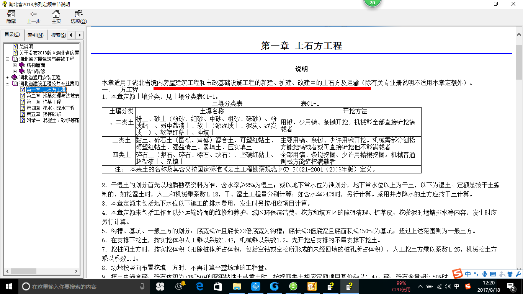
Task: Click the closed-book icon beside 湖北省通用安装工程
Action: pyautogui.click(x=15, y=77)
